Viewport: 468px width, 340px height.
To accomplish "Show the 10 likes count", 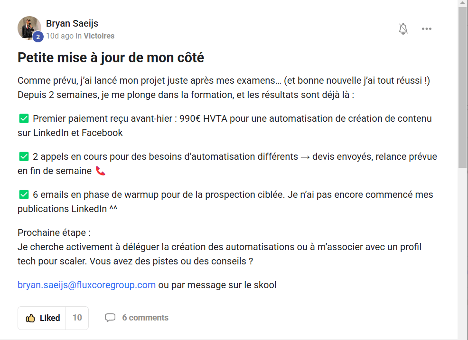I will click(77, 318).
